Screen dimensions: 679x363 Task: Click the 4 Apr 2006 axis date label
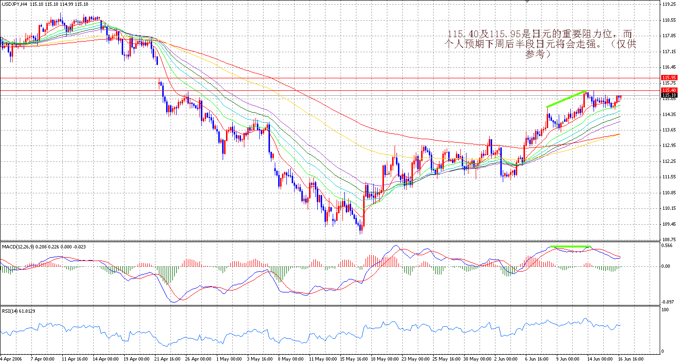click(10, 360)
